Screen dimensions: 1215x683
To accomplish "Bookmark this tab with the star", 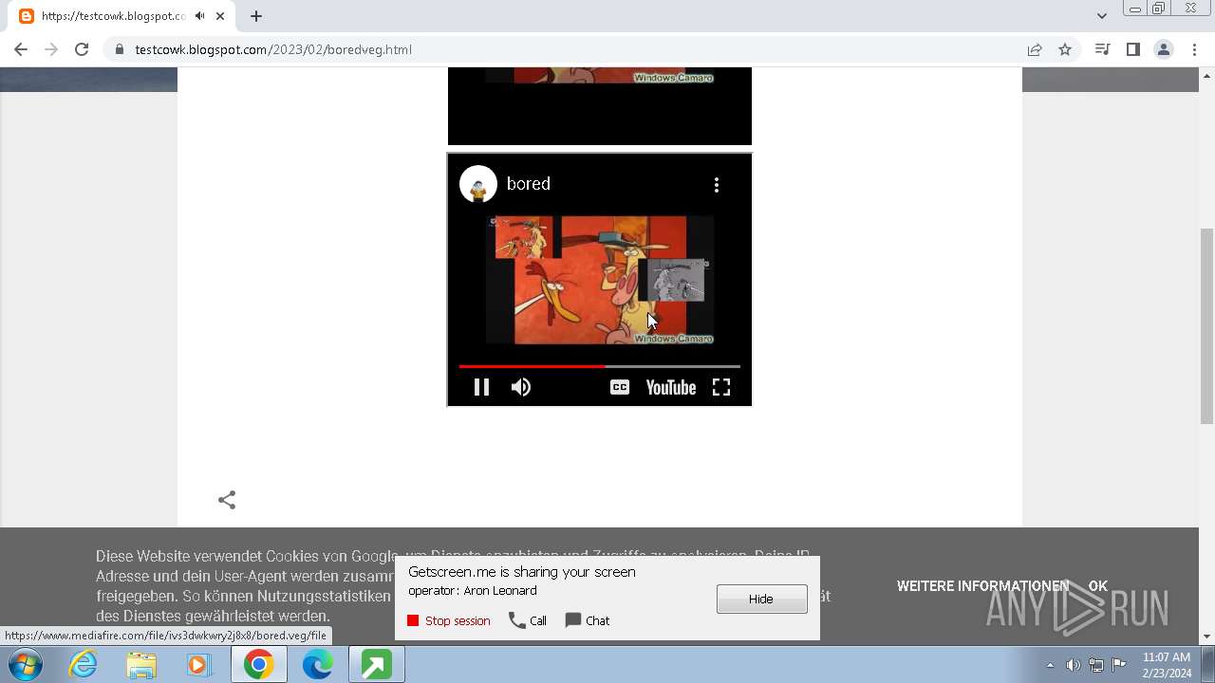I will click(x=1065, y=49).
